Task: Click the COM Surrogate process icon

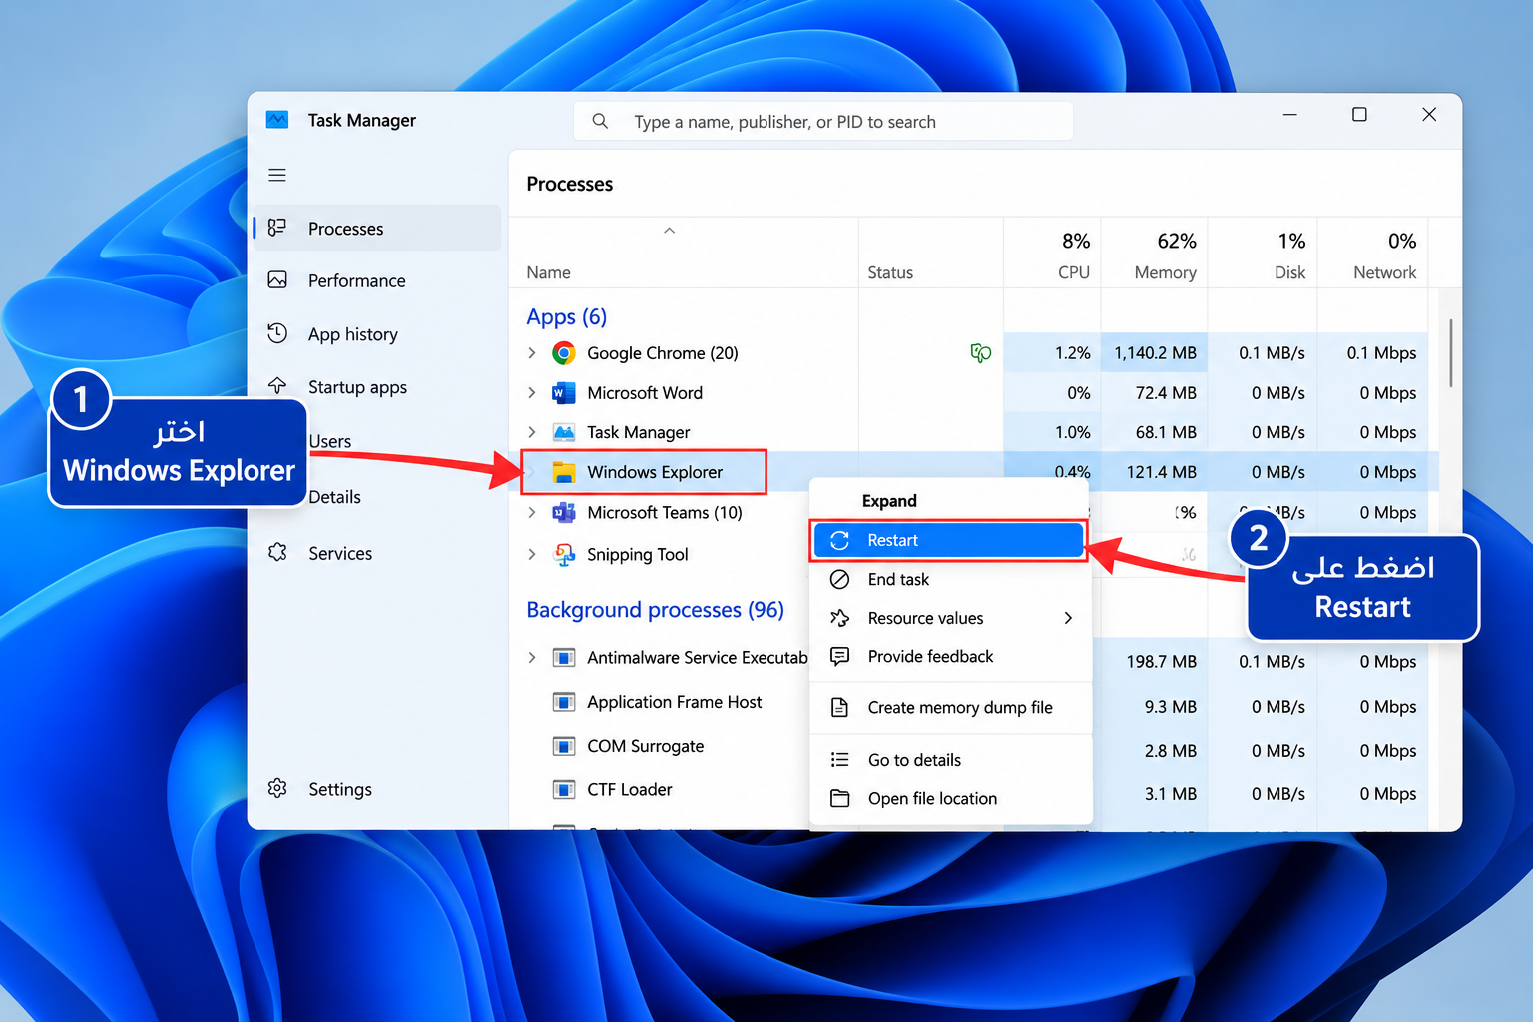Action: (x=564, y=746)
